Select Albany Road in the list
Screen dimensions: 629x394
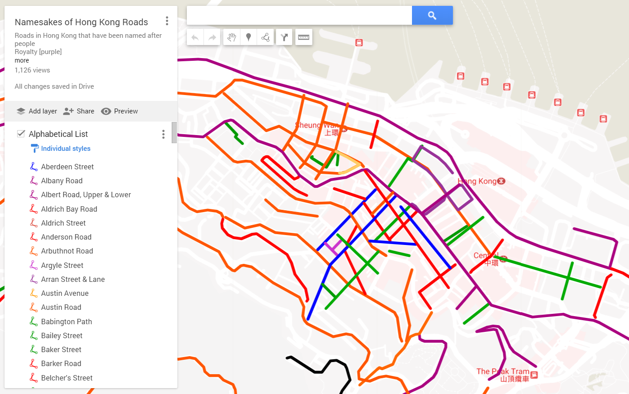[62, 181]
